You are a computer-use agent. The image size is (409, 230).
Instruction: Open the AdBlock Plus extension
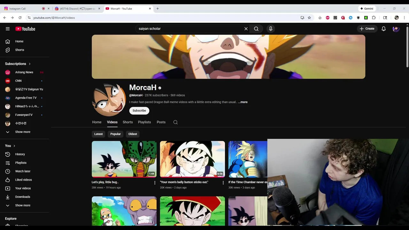(328, 18)
